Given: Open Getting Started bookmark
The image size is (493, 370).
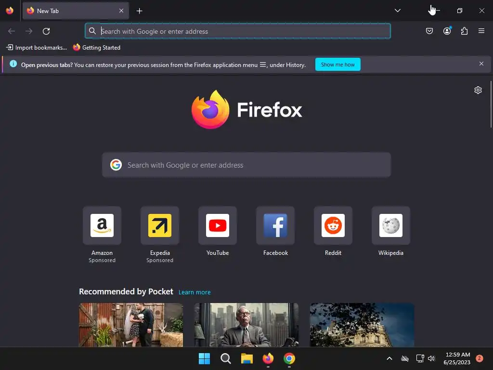Looking at the screenshot, I should [x=97, y=48].
